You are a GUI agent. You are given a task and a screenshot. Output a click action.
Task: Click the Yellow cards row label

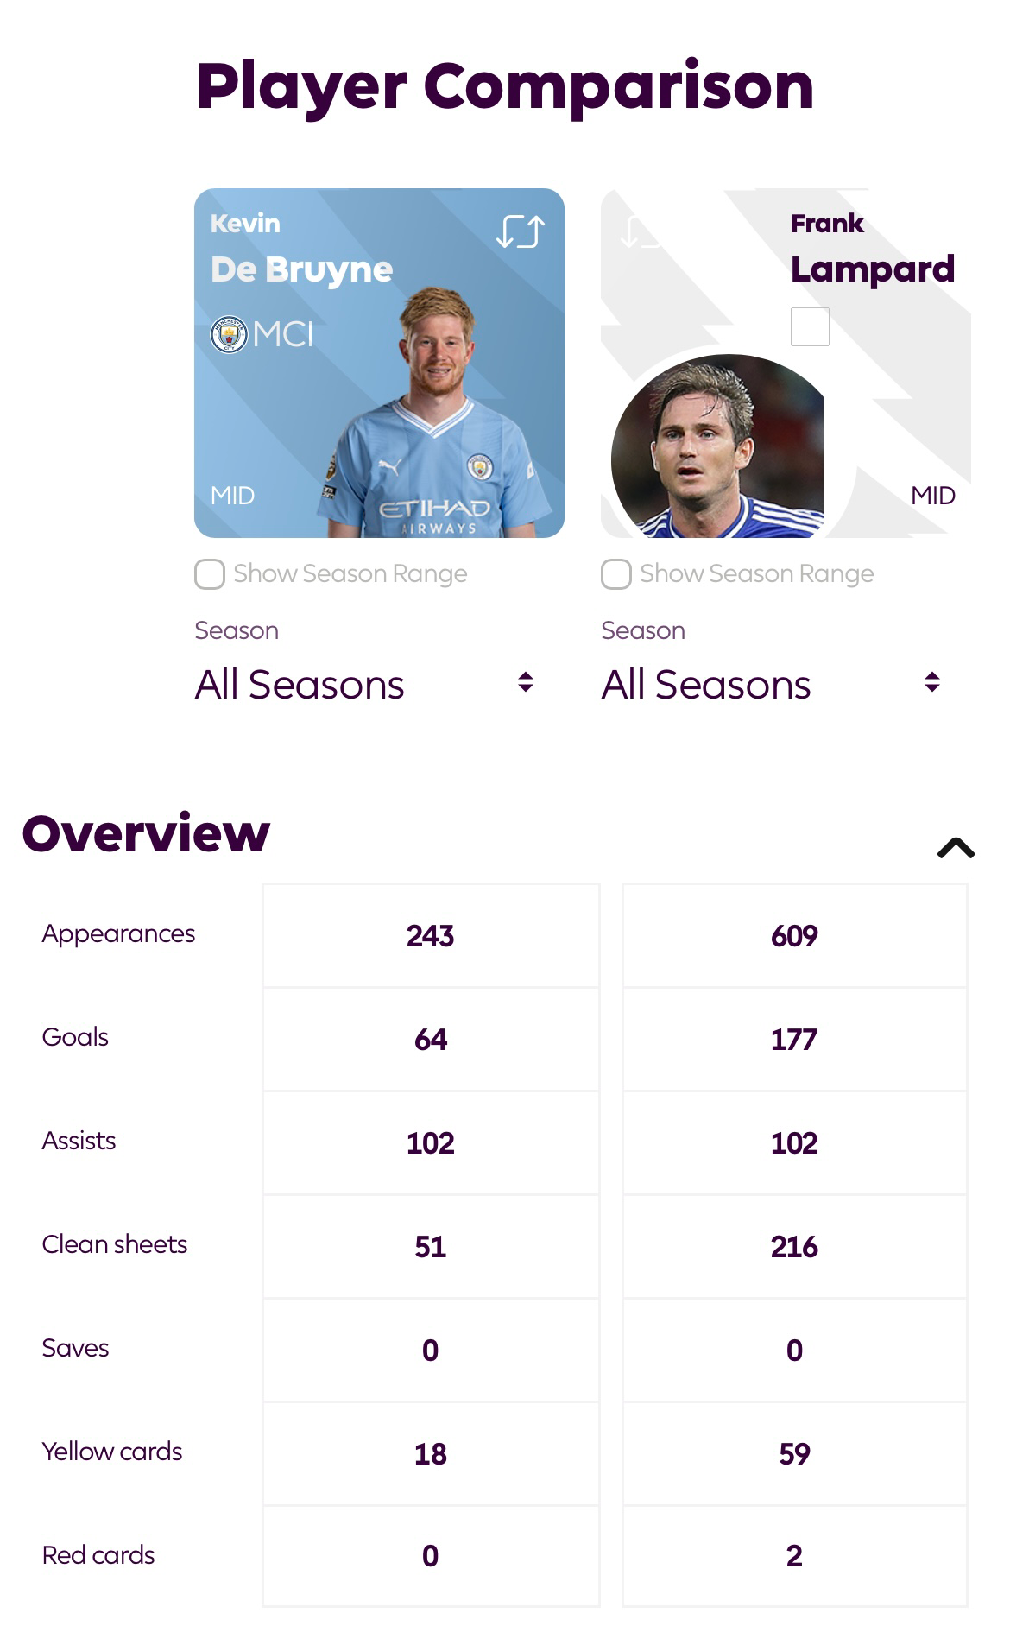coord(112,1452)
